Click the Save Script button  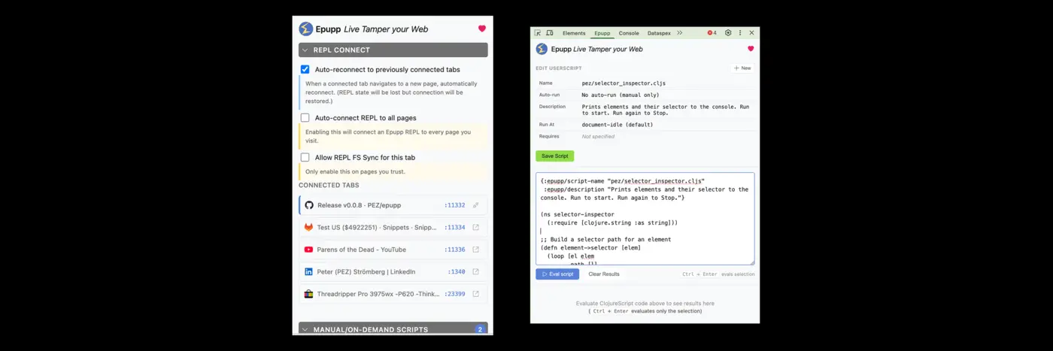[x=555, y=156]
